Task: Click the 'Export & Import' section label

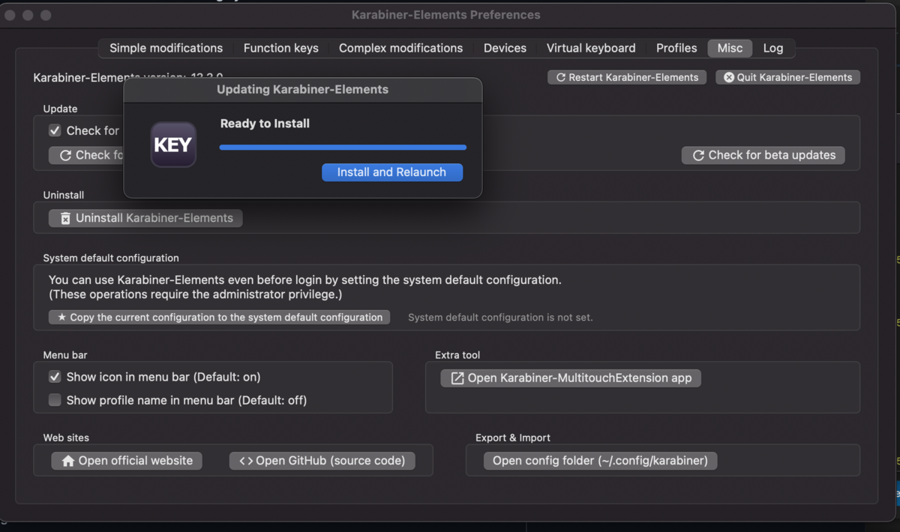Action: tap(513, 438)
